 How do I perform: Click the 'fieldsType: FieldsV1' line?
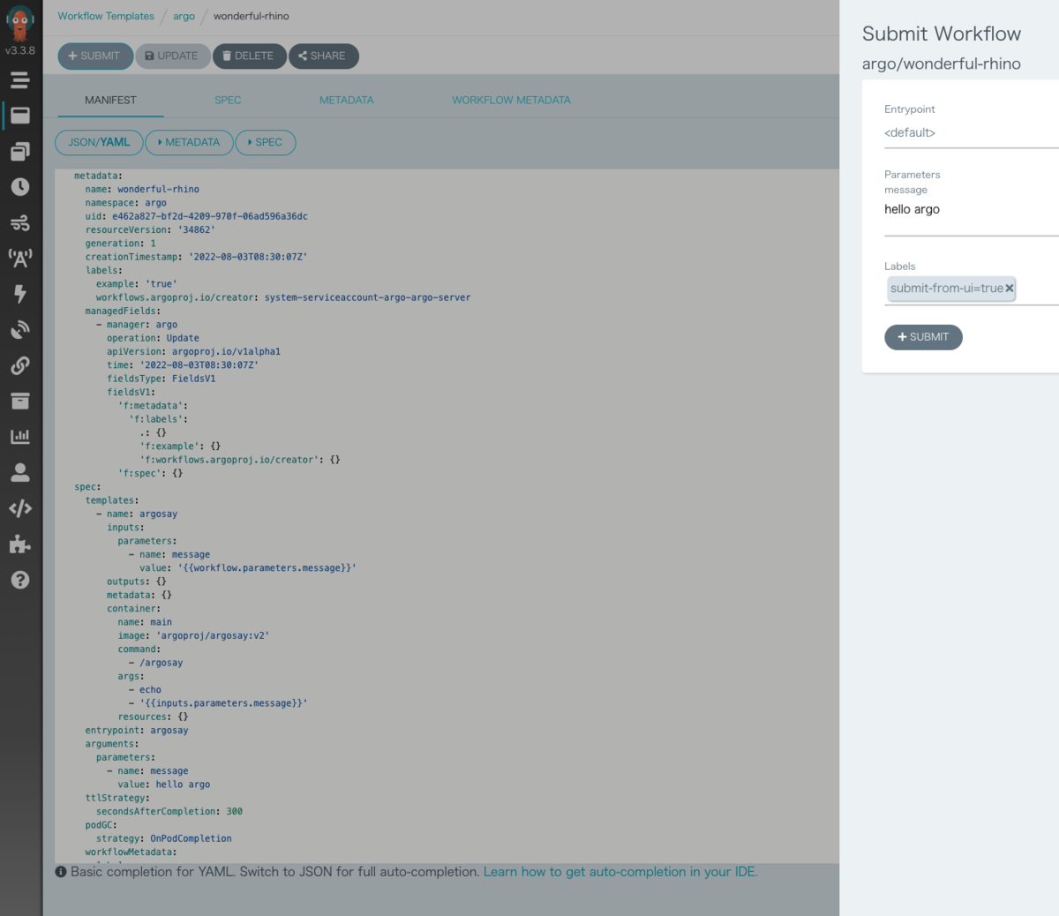point(161,379)
